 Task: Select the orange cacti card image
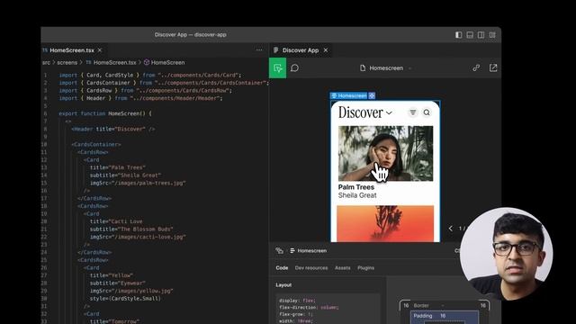(x=385, y=223)
